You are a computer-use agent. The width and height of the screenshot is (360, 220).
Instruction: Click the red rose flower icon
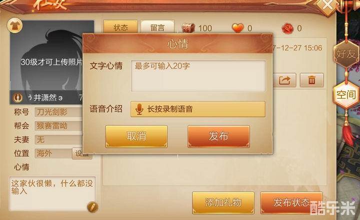click(x=287, y=28)
